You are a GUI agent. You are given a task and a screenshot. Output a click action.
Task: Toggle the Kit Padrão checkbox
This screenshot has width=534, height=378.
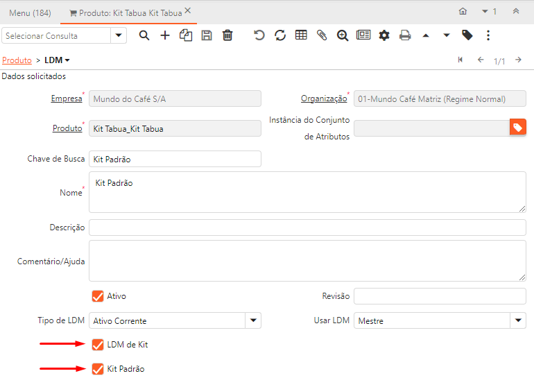pyautogui.click(x=98, y=369)
